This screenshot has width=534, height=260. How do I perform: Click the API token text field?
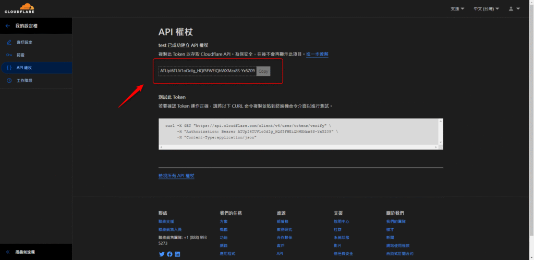(x=208, y=71)
